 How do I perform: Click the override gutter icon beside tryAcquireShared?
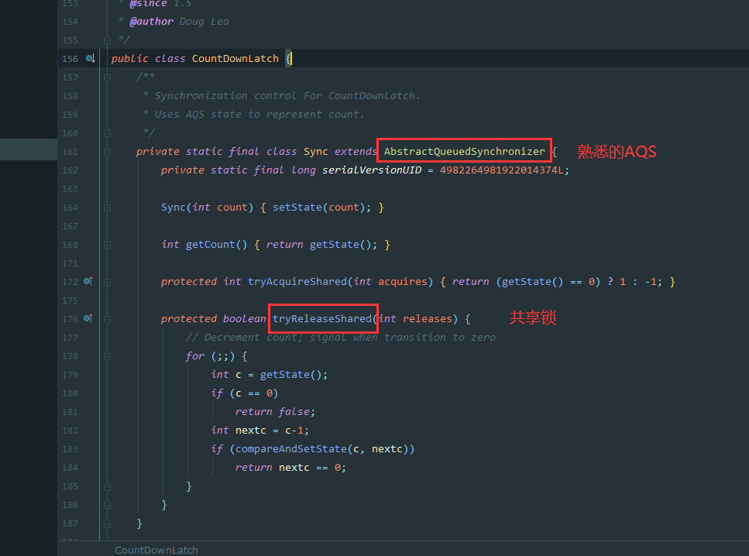(88, 281)
